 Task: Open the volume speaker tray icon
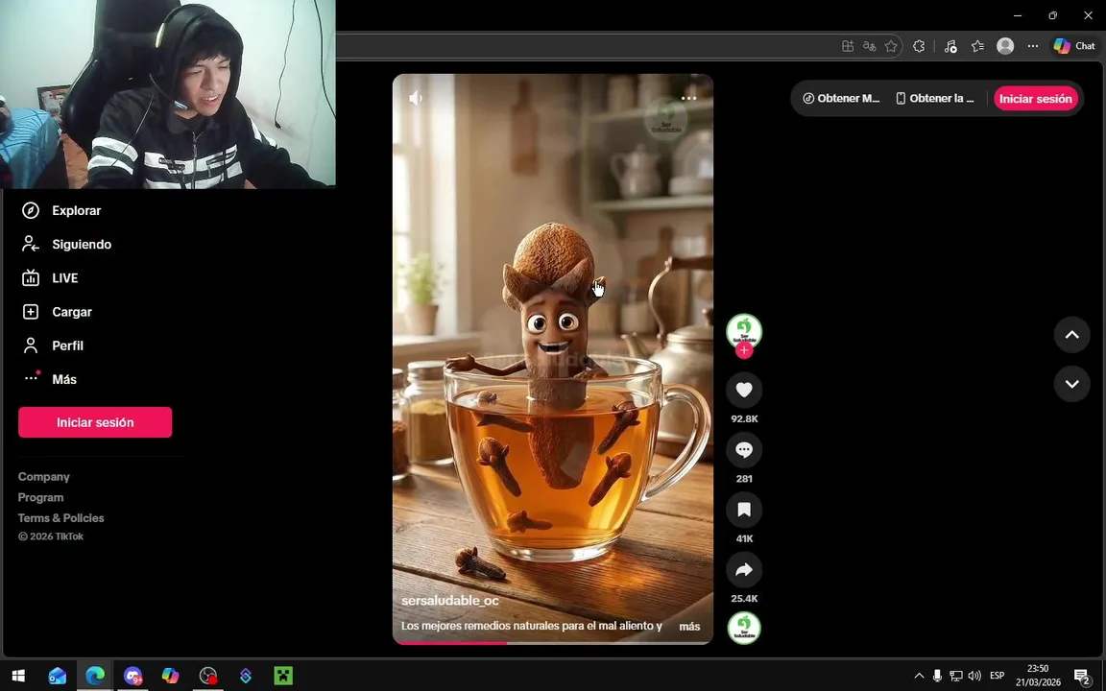tap(974, 676)
